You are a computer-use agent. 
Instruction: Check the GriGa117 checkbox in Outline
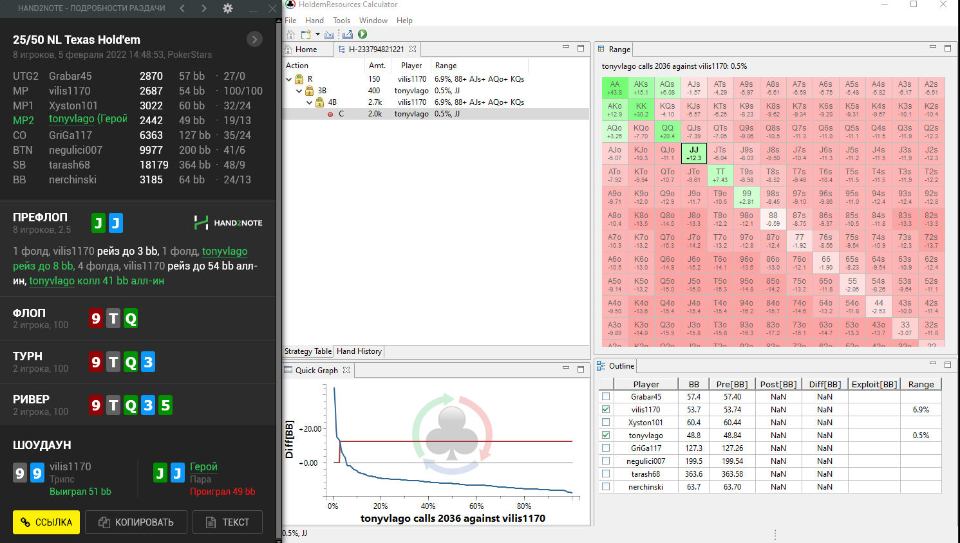tap(606, 448)
